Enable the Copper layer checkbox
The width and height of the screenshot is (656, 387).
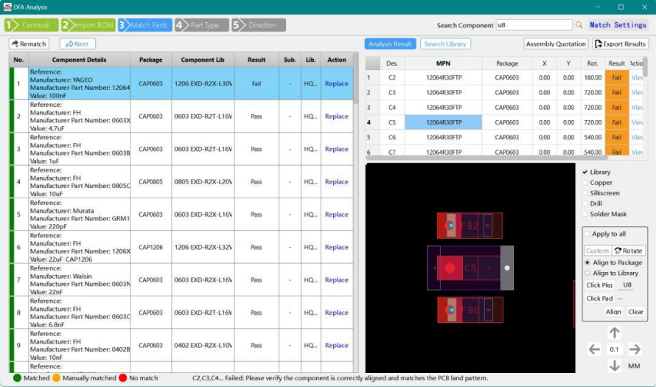click(x=585, y=183)
